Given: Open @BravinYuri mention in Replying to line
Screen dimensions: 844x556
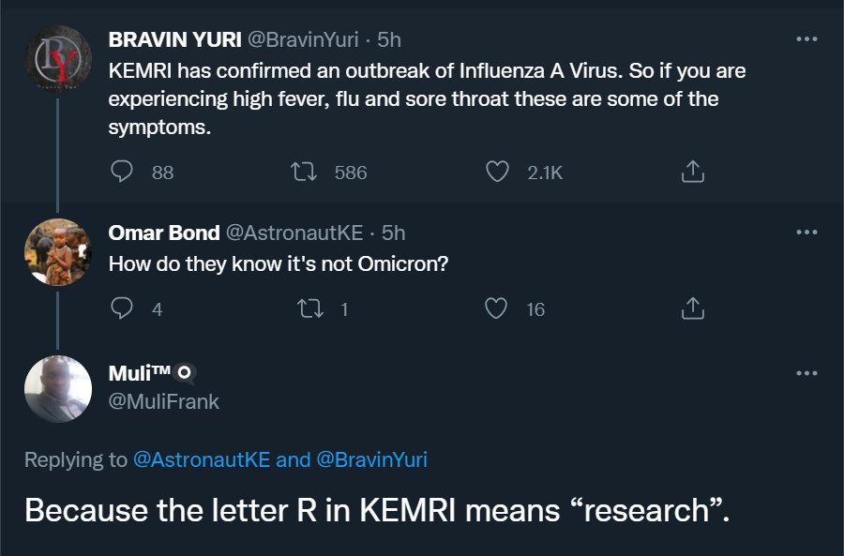Looking at the screenshot, I should pos(372,459).
